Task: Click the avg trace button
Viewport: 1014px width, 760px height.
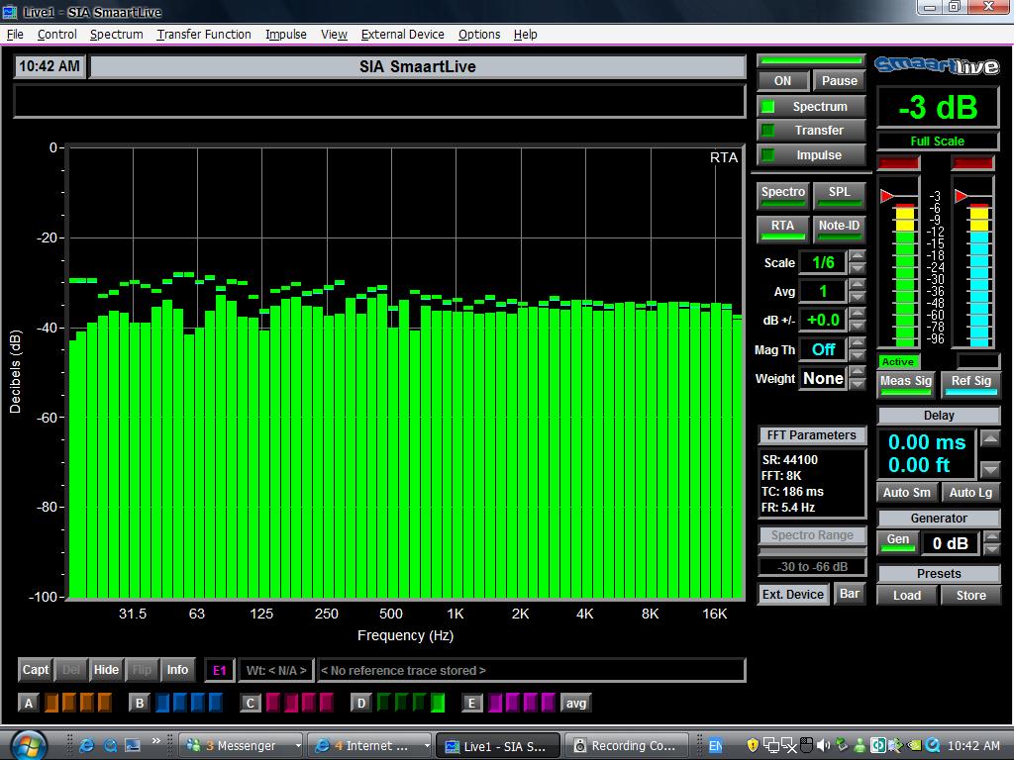Action: click(x=576, y=704)
